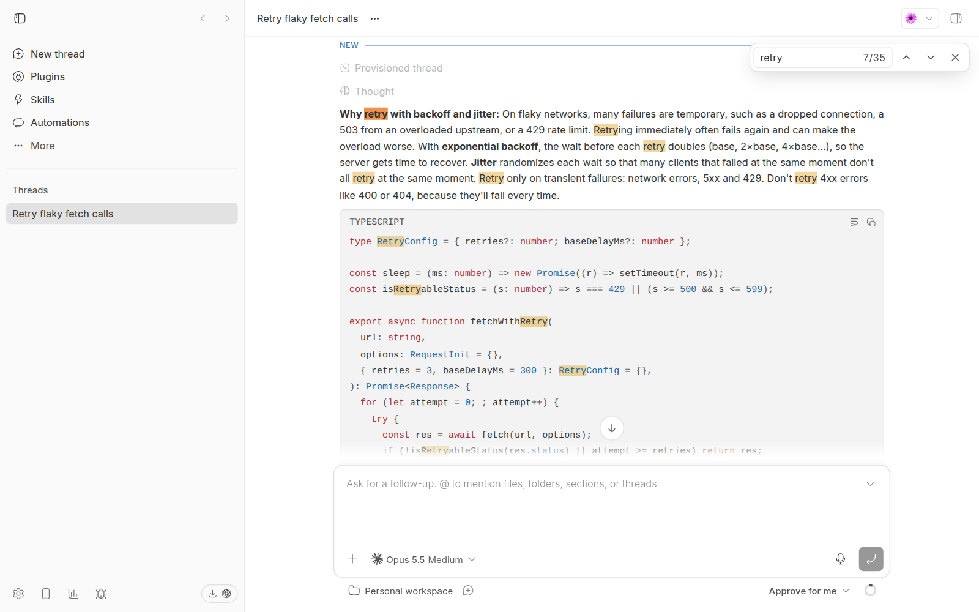Open the thread options ellipsis menu
Screen dimensions: 979x612
(x=374, y=18)
